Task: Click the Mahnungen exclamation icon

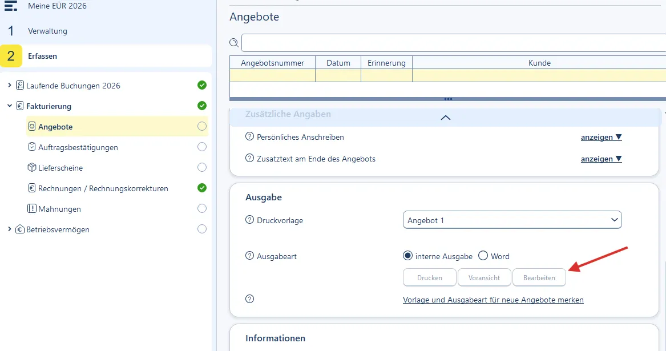Action: click(32, 208)
